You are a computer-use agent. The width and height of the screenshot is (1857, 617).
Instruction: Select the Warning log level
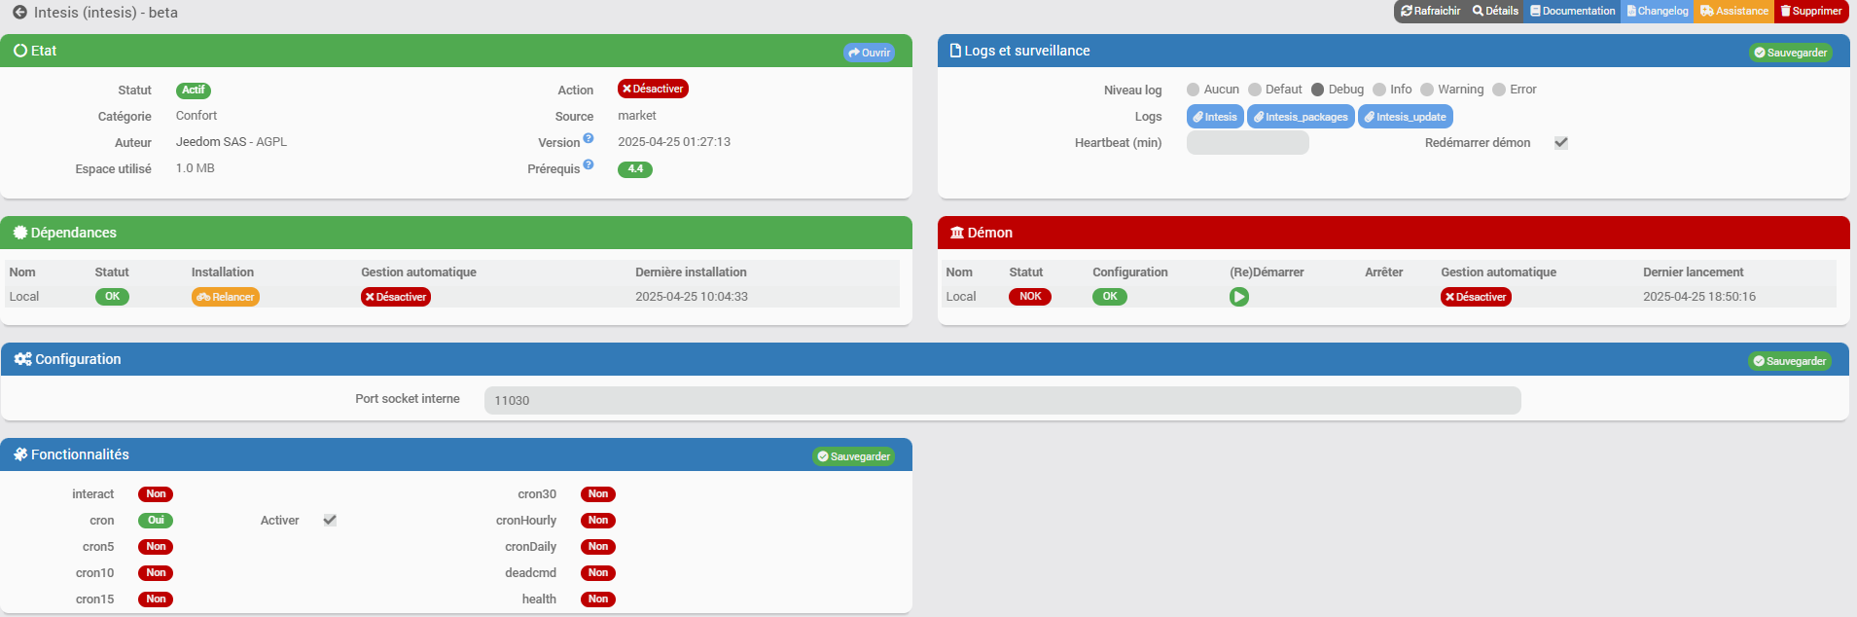pyautogui.click(x=1427, y=90)
